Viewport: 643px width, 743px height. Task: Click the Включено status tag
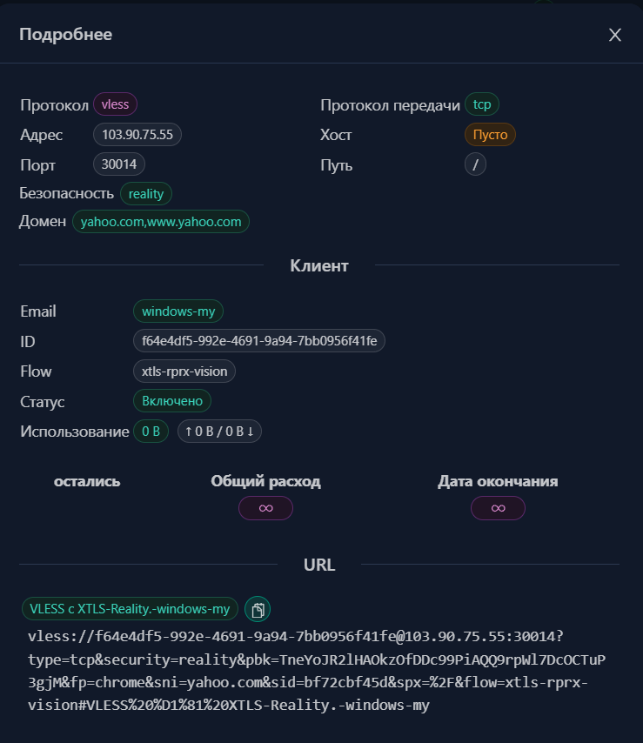click(x=172, y=401)
